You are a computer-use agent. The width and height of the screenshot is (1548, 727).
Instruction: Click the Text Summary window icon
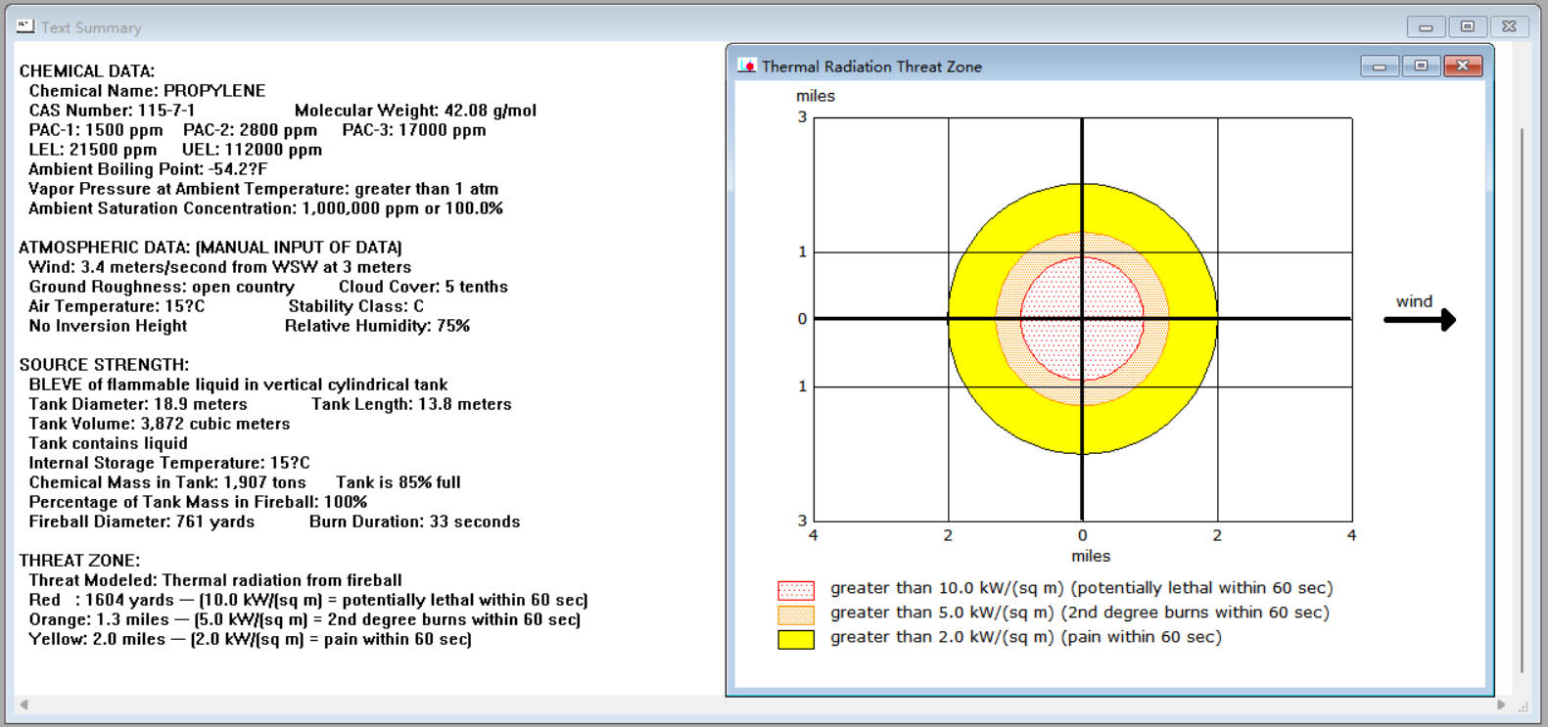(x=25, y=26)
